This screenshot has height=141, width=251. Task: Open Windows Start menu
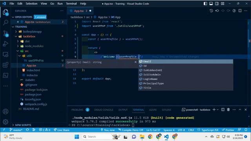[77, 137]
